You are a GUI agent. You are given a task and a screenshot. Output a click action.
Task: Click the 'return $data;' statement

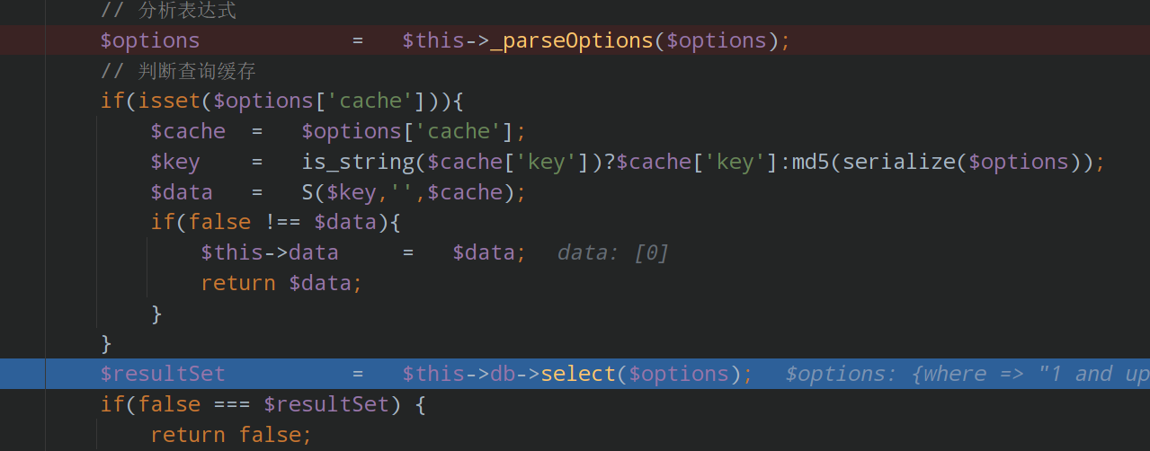click(281, 283)
